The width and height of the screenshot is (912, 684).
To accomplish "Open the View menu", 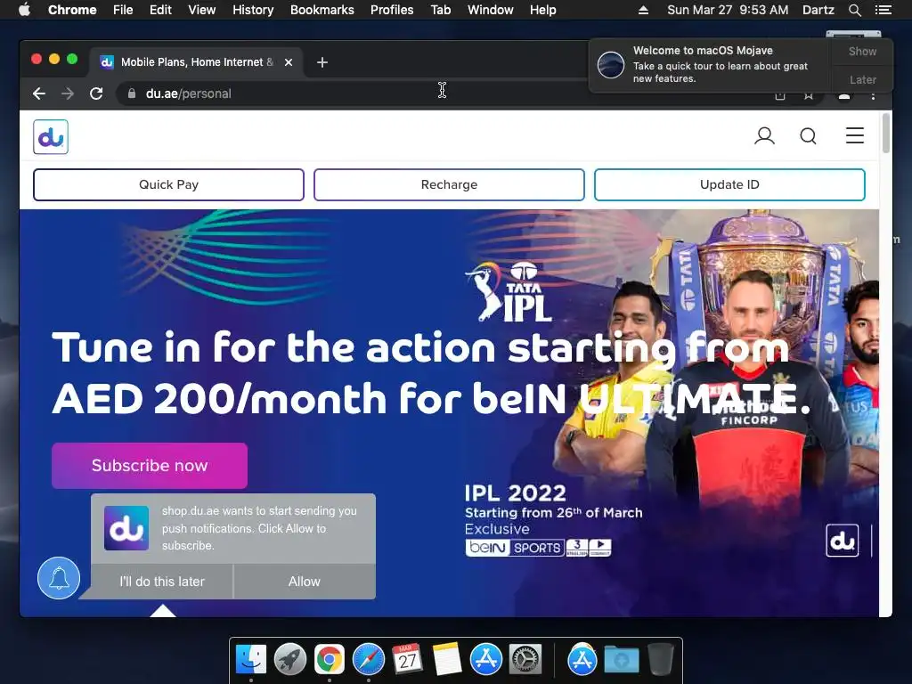I will pyautogui.click(x=202, y=10).
